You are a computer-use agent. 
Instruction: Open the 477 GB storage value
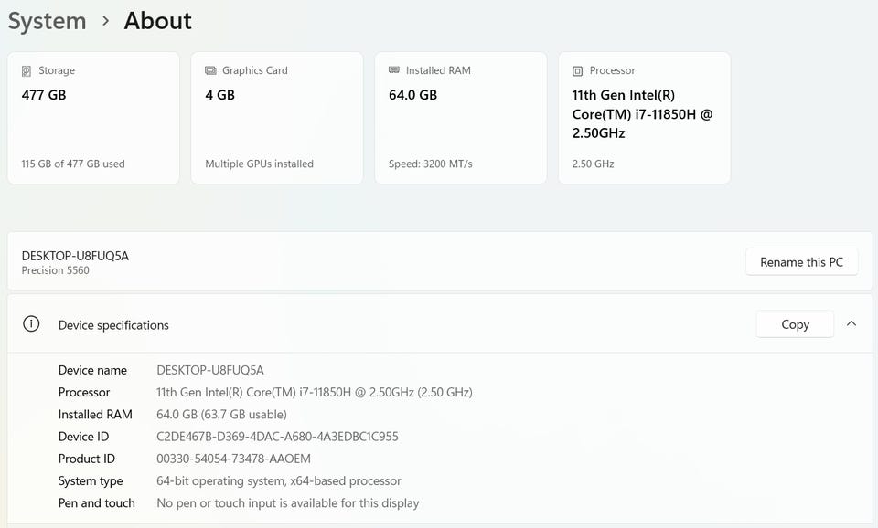pos(44,95)
